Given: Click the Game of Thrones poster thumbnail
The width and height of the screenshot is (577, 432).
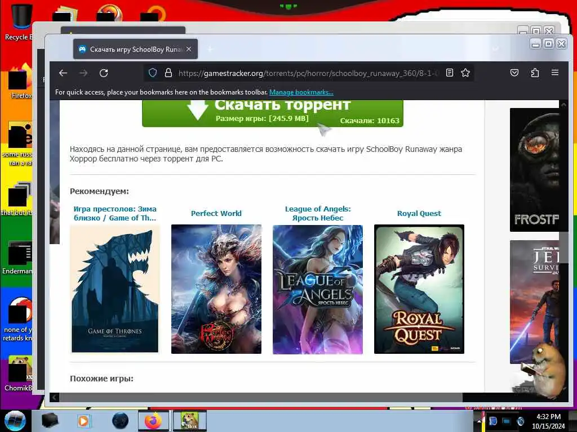Looking at the screenshot, I should [115, 289].
